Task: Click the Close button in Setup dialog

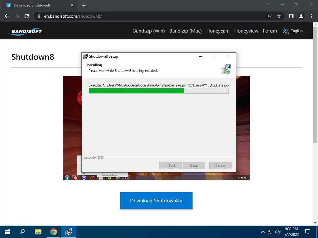Action: (x=194, y=165)
